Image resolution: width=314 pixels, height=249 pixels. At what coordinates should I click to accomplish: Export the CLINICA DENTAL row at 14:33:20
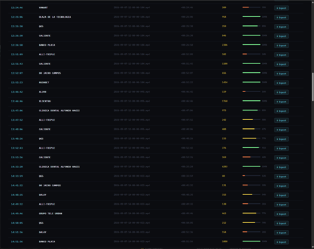281,167
